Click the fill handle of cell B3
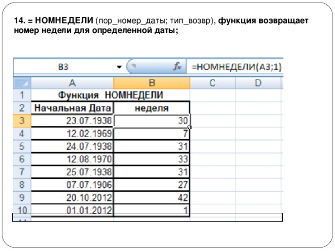This screenshot has width=335, height=251. [189, 127]
